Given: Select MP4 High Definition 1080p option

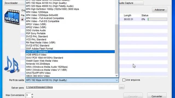Looking at the screenshot, I should coord(70,9).
